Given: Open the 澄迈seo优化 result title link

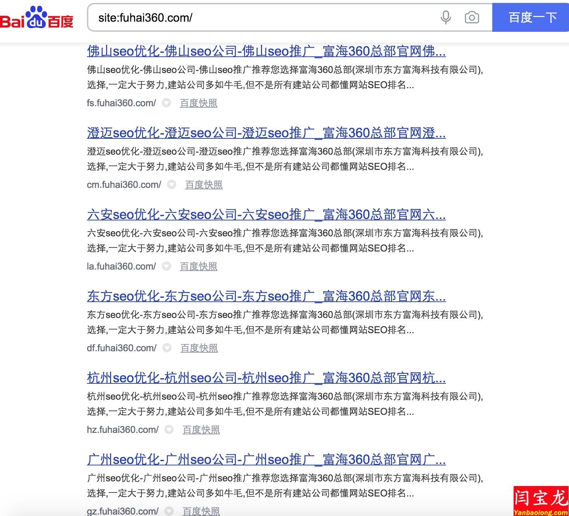Looking at the screenshot, I should [x=266, y=133].
